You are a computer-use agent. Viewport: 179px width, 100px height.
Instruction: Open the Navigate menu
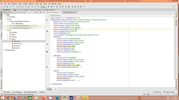click(15, 4)
